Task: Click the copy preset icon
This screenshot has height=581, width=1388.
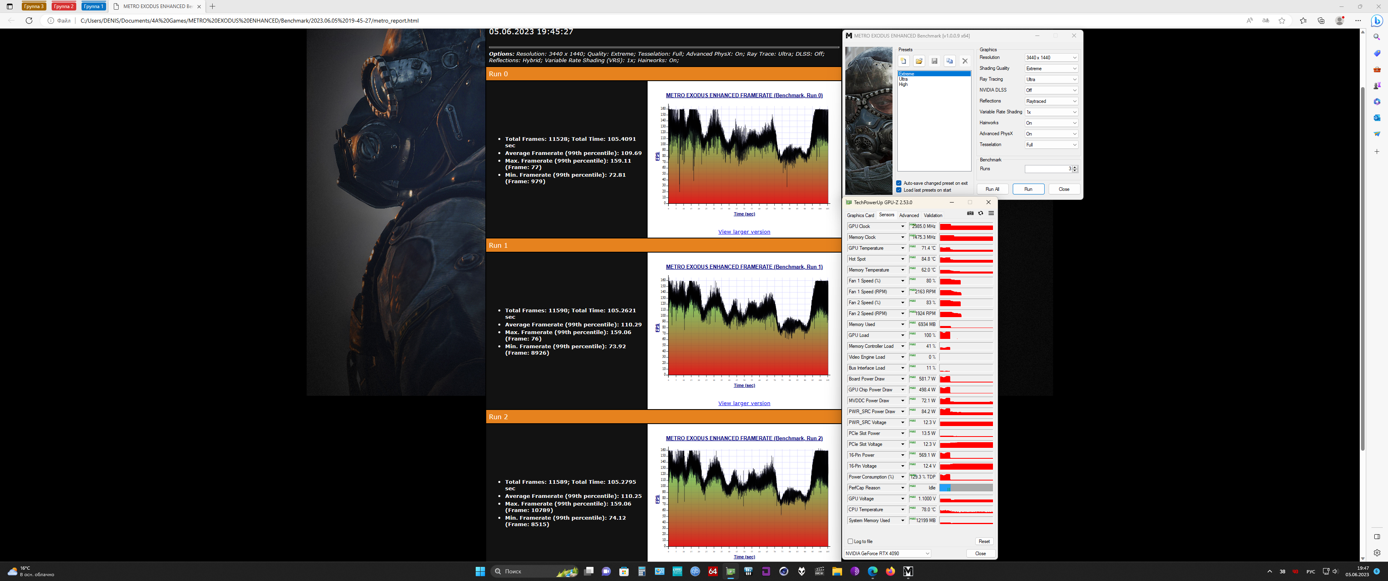Action: (x=949, y=61)
